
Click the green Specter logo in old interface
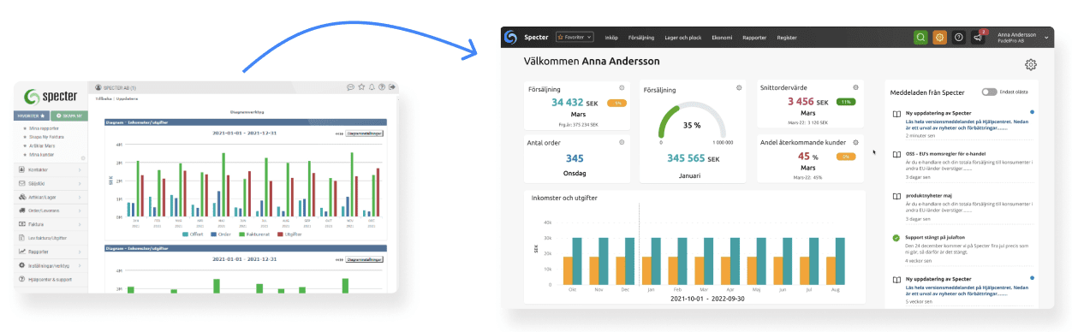point(51,97)
